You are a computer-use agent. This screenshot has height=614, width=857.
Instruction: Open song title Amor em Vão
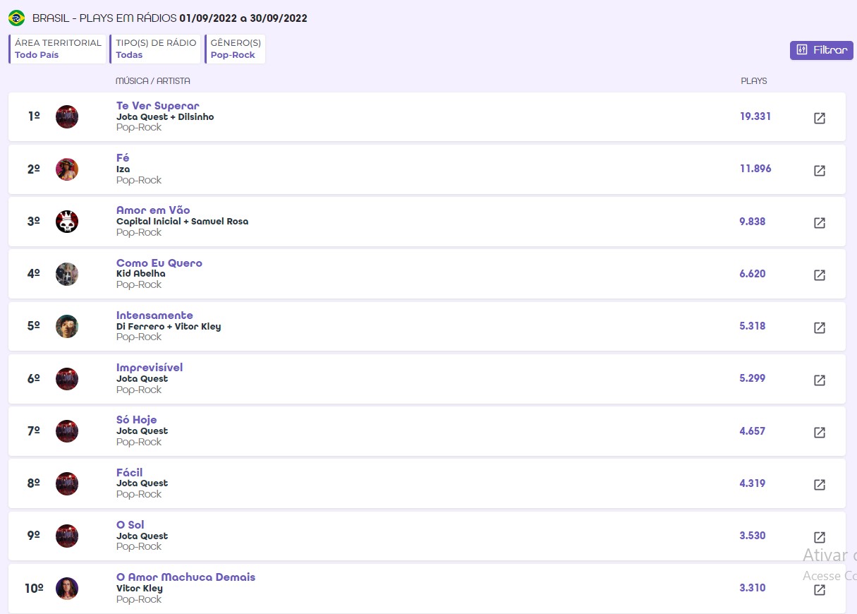point(153,210)
